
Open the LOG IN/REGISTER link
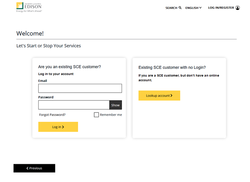pos(221,8)
